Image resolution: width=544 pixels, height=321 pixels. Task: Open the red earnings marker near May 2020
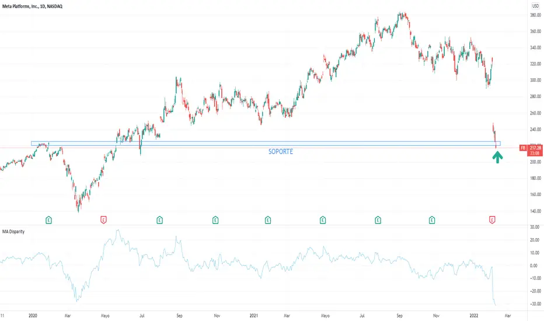coord(103,219)
